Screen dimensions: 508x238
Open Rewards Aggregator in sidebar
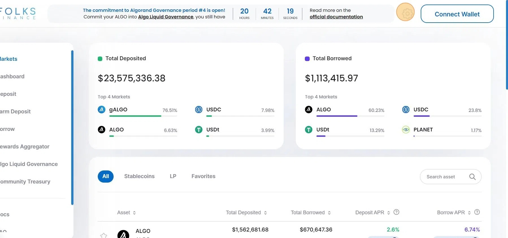(x=25, y=146)
